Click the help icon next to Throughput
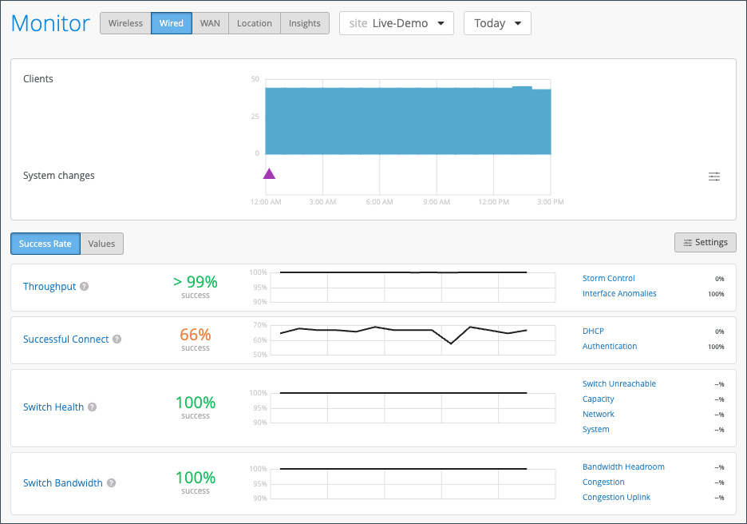This screenshot has width=747, height=524. pyautogui.click(x=85, y=287)
